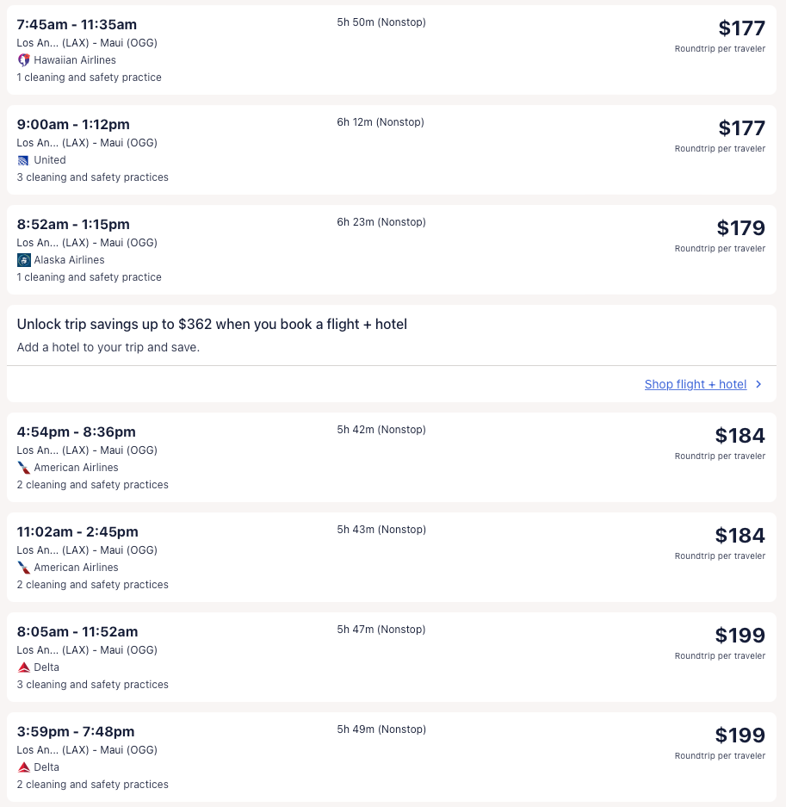Open the Shop flight + hotel link
The width and height of the screenshot is (786, 807).
pos(695,385)
